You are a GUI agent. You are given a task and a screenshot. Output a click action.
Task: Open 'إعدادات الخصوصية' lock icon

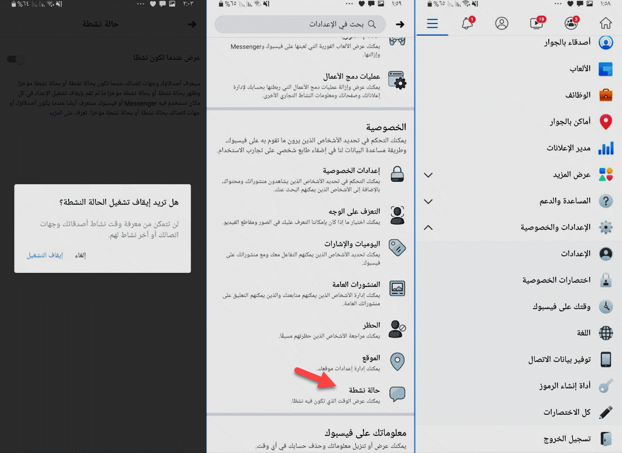pyautogui.click(x=397, y=175)
